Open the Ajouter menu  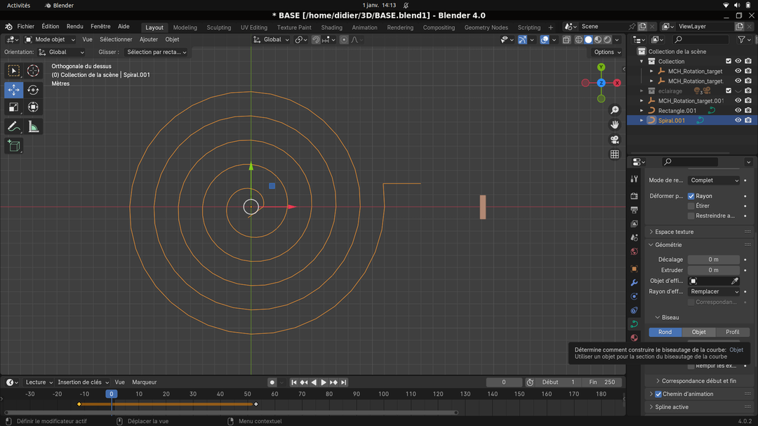click(148, 40)
